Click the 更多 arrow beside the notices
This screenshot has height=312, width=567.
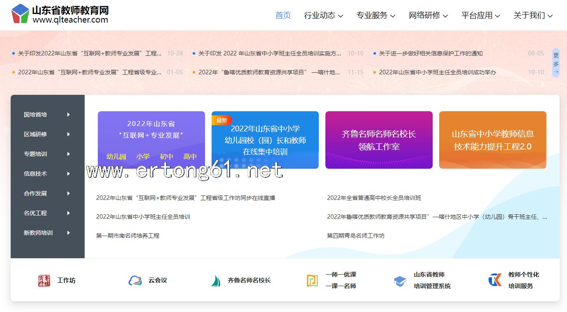pyautogui.click(x=555, y=63)
